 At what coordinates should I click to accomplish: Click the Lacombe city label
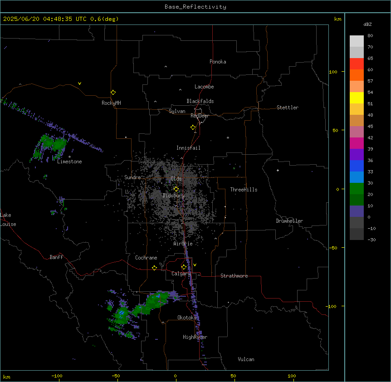(204, 87)
